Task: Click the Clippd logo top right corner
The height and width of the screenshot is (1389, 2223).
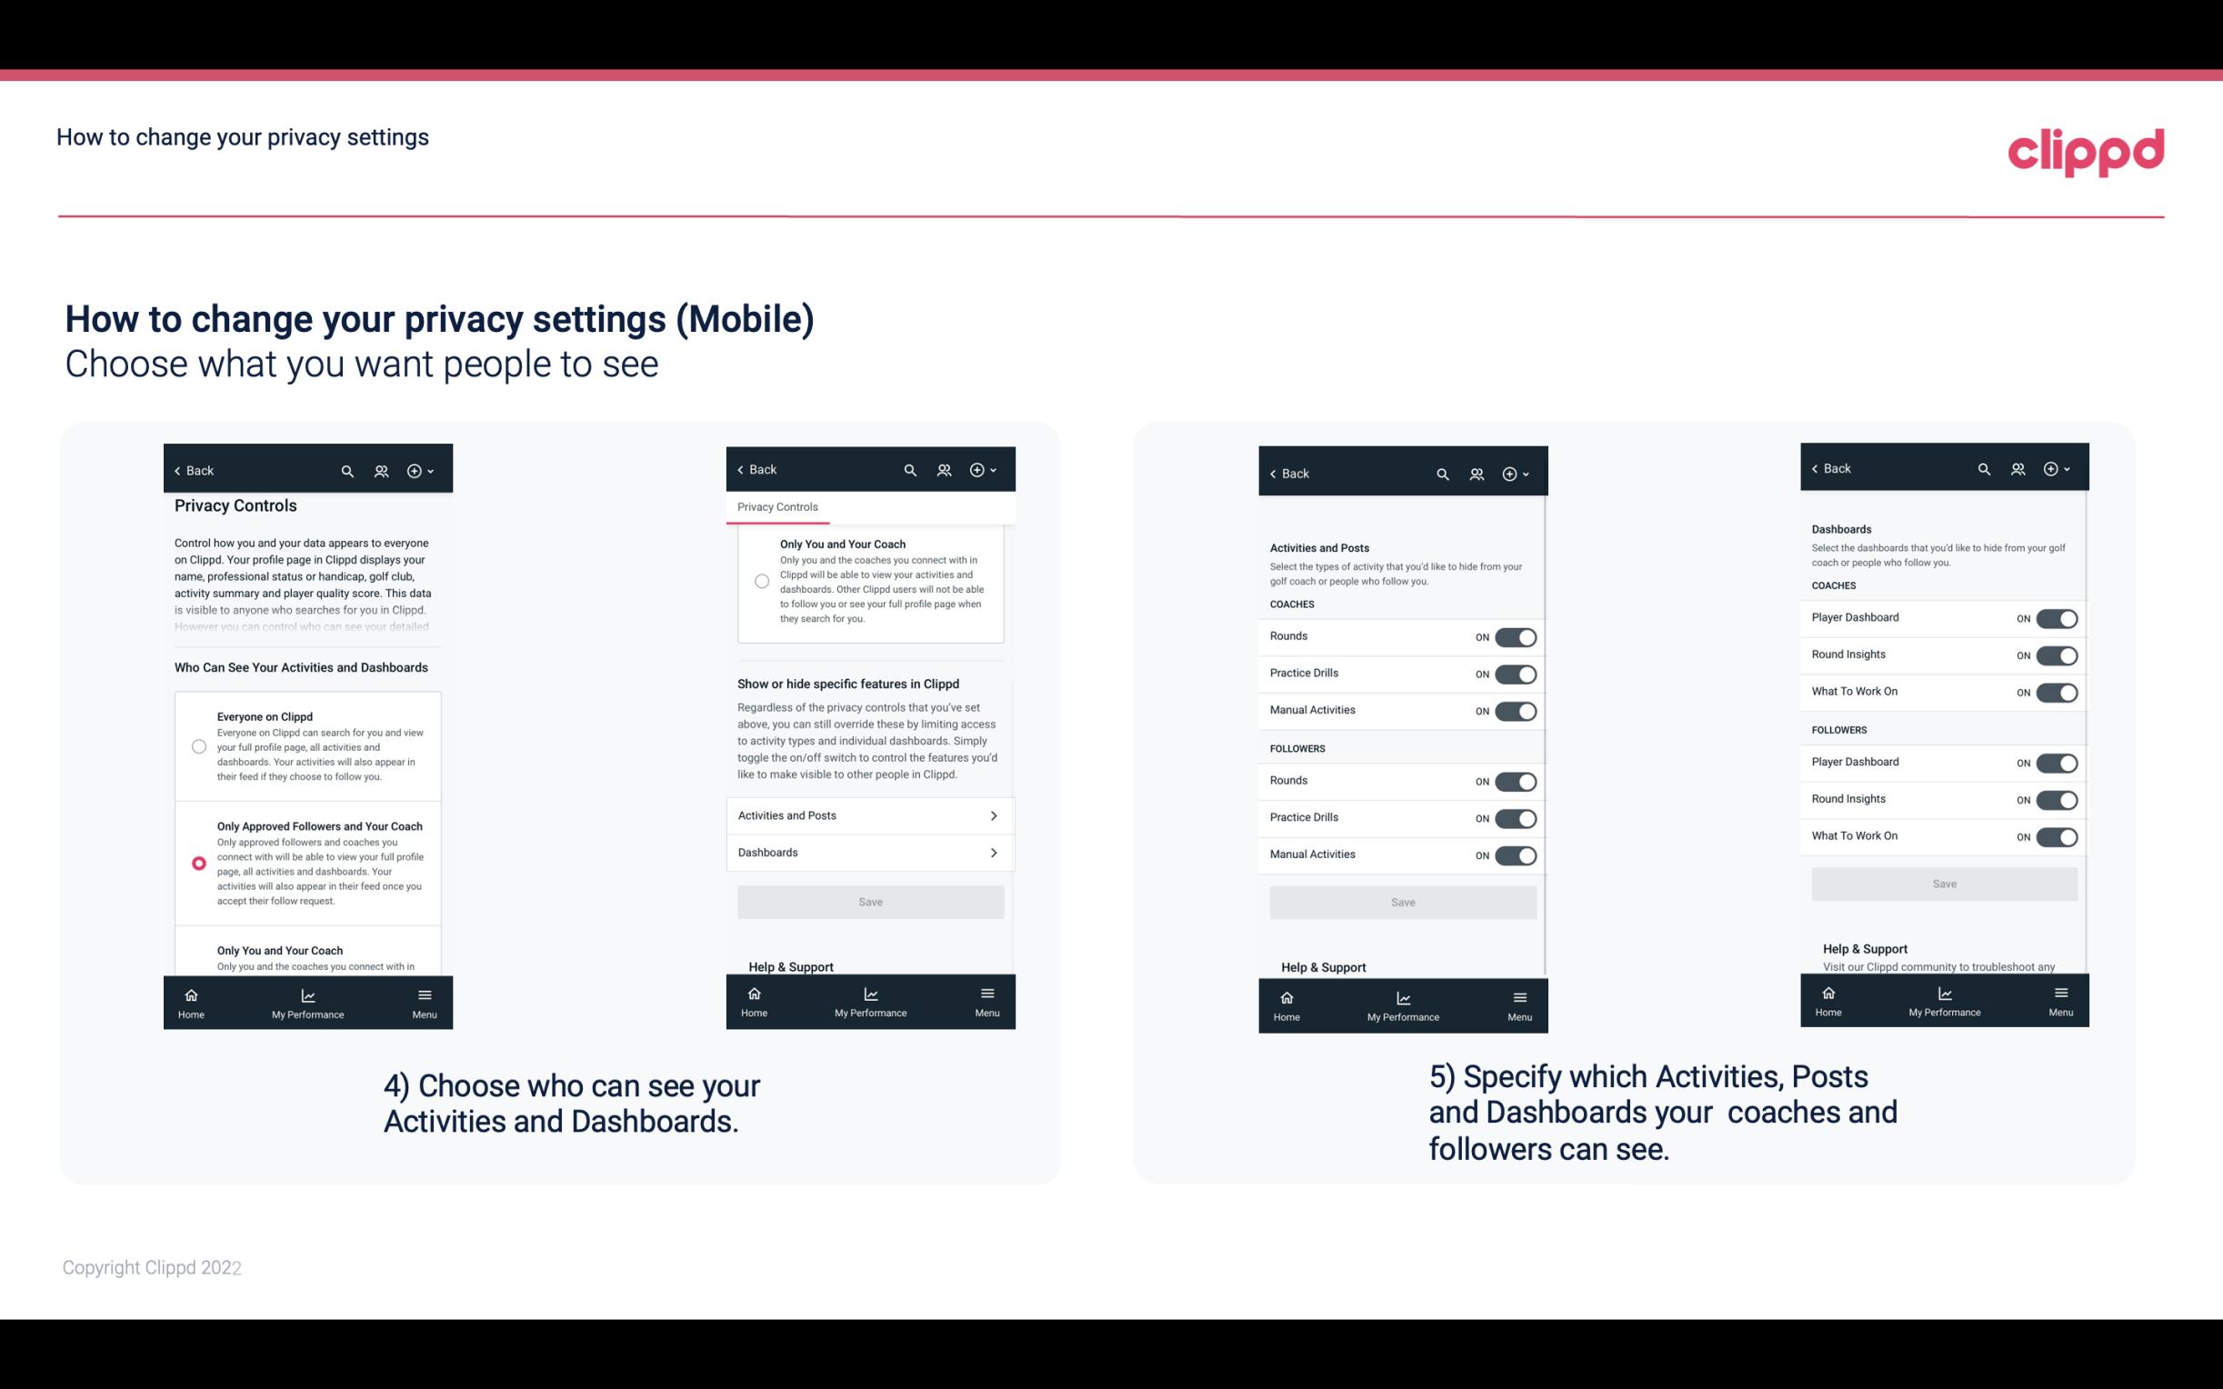Action: click(2086, 150)
